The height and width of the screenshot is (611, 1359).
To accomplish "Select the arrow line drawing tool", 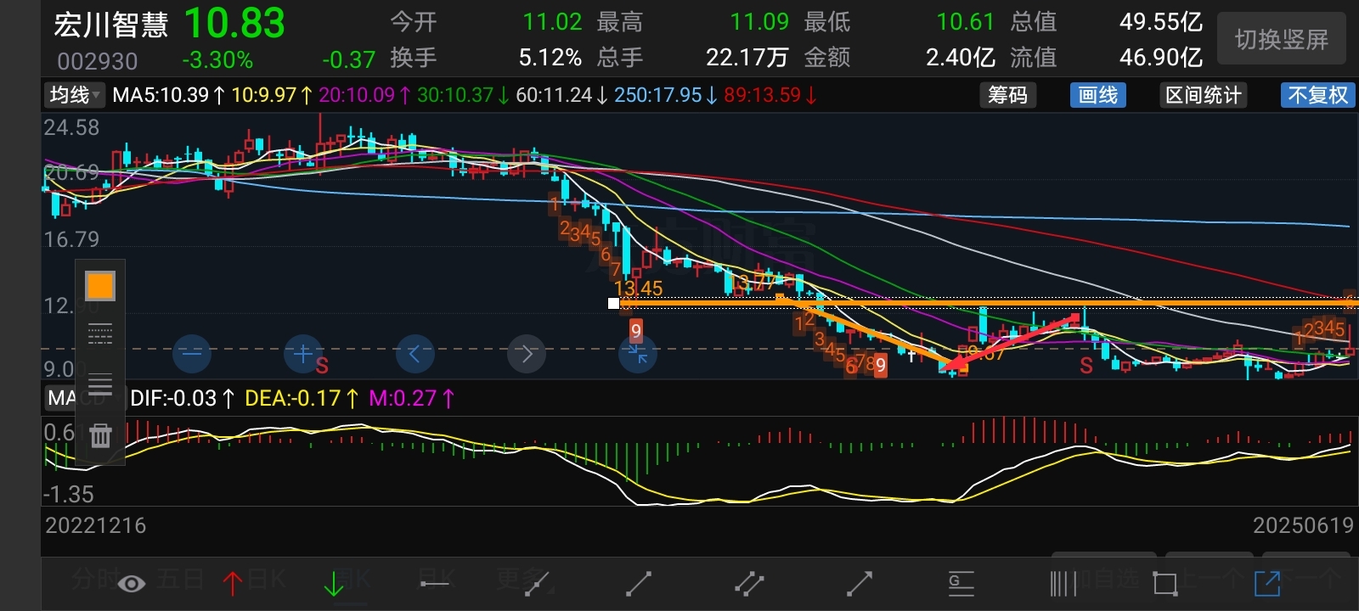I will coord(860,584).
